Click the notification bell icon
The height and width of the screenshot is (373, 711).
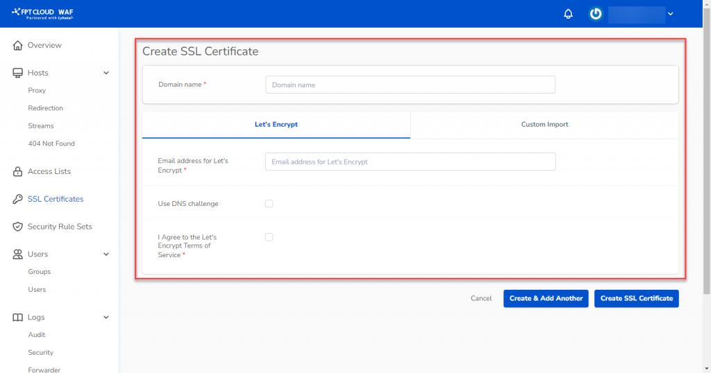(568, 14)
